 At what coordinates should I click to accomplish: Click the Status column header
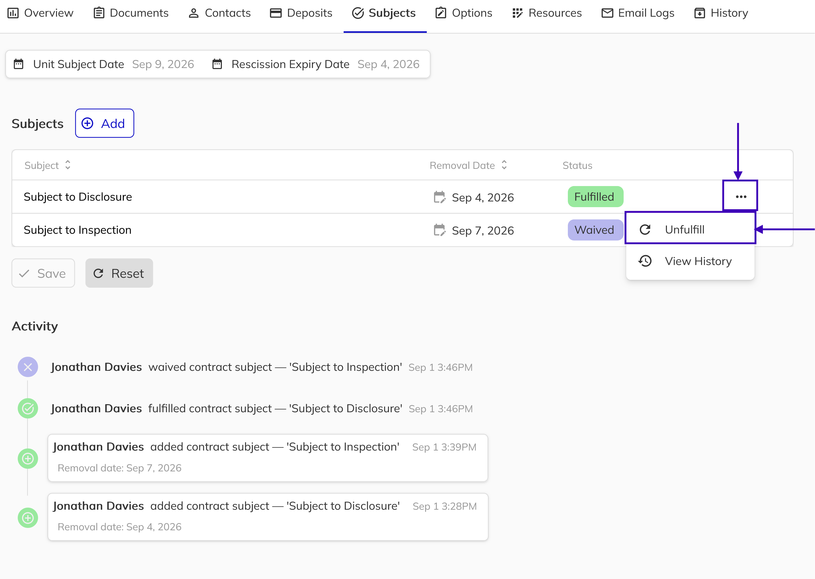click(x=577, y=165)
